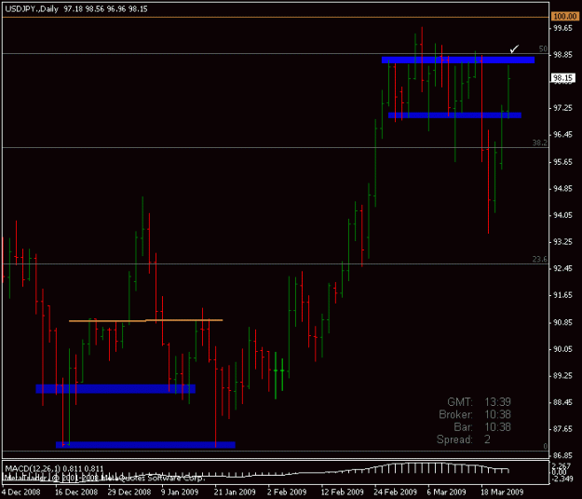This screenshot has height=499, width=582.
Task: Click the 18 Mar 2009 date label
Action: 502,492
